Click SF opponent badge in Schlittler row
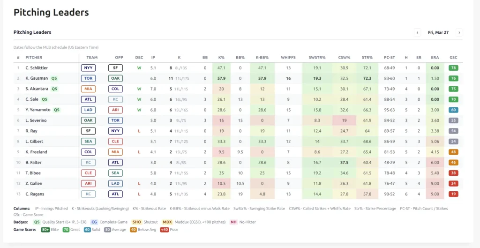Viewport: 480px width, 248px height. (115, 68)
